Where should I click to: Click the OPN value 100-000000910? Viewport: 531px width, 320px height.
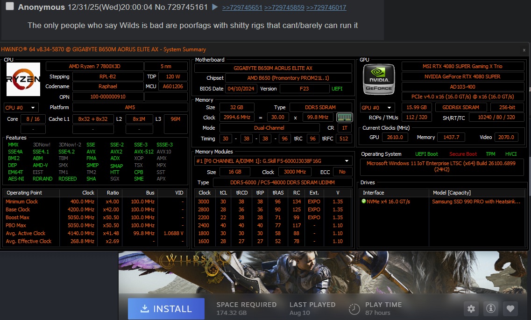point(108,97)
